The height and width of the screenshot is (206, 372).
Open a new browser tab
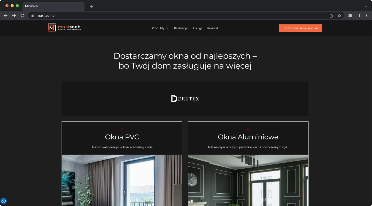tap(92, 6)
